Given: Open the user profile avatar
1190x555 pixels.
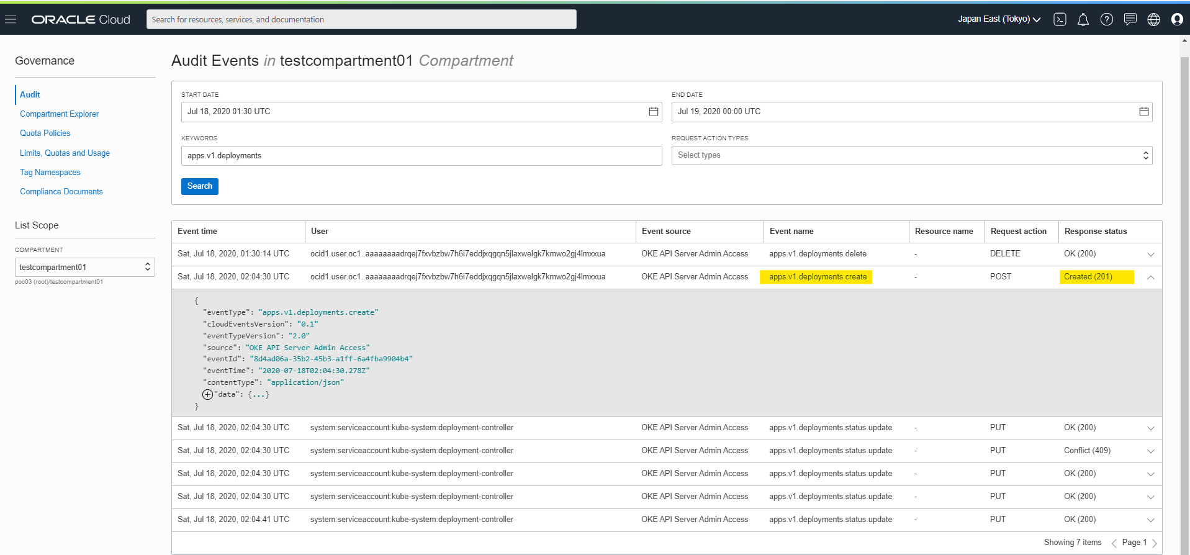Looking at the screenshot, I should [1177, 19].
